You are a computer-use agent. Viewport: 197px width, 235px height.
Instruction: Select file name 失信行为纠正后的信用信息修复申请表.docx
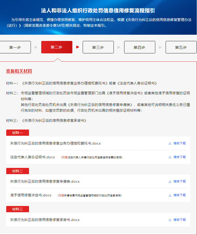click(45, 181)
